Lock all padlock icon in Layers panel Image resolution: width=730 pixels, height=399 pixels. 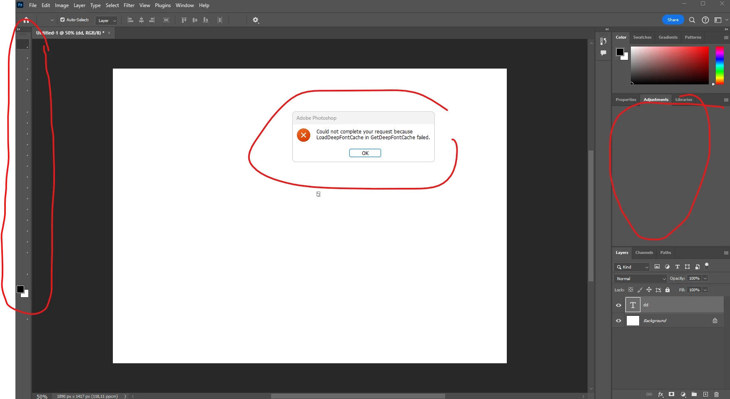[x=668, y=290]
